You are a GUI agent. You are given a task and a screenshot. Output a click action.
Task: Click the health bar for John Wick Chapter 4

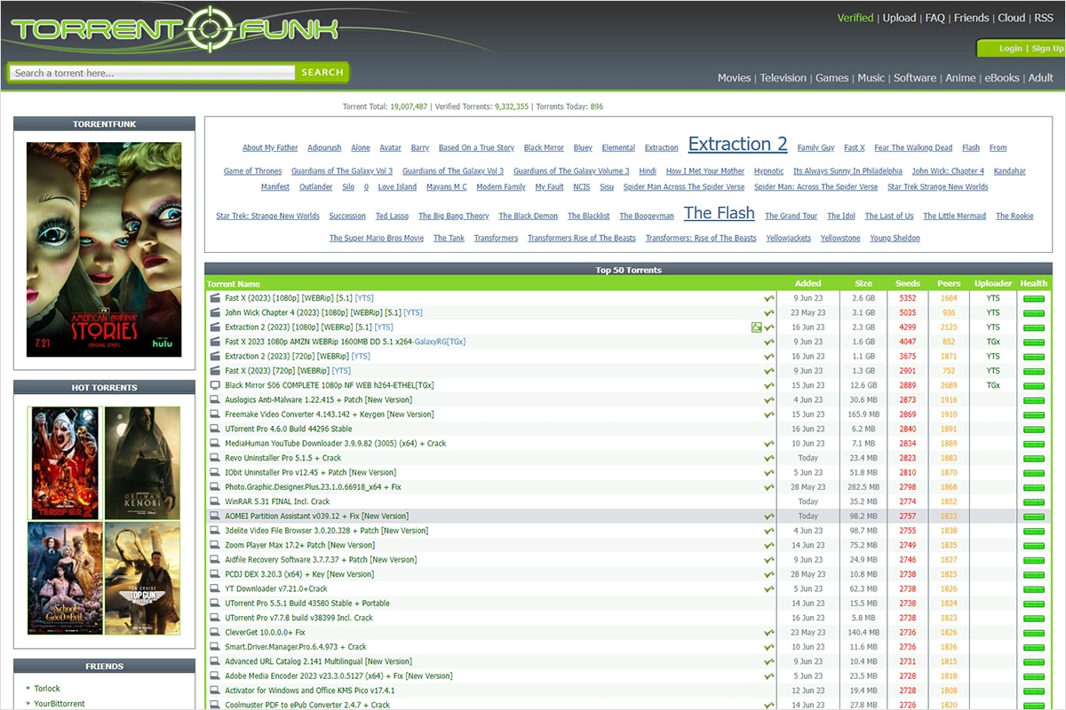pos(1033,312)
